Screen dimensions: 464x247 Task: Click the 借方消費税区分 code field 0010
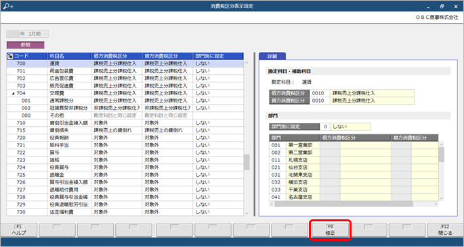pyautogui.click(x=320, y=93)
